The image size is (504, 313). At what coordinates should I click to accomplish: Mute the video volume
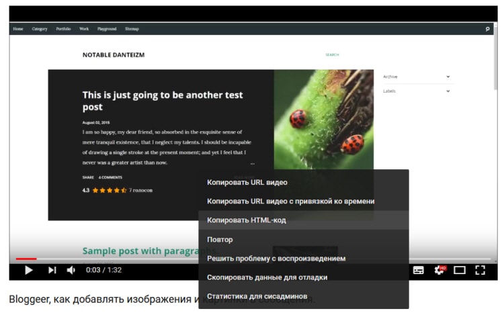coord(71,270)
